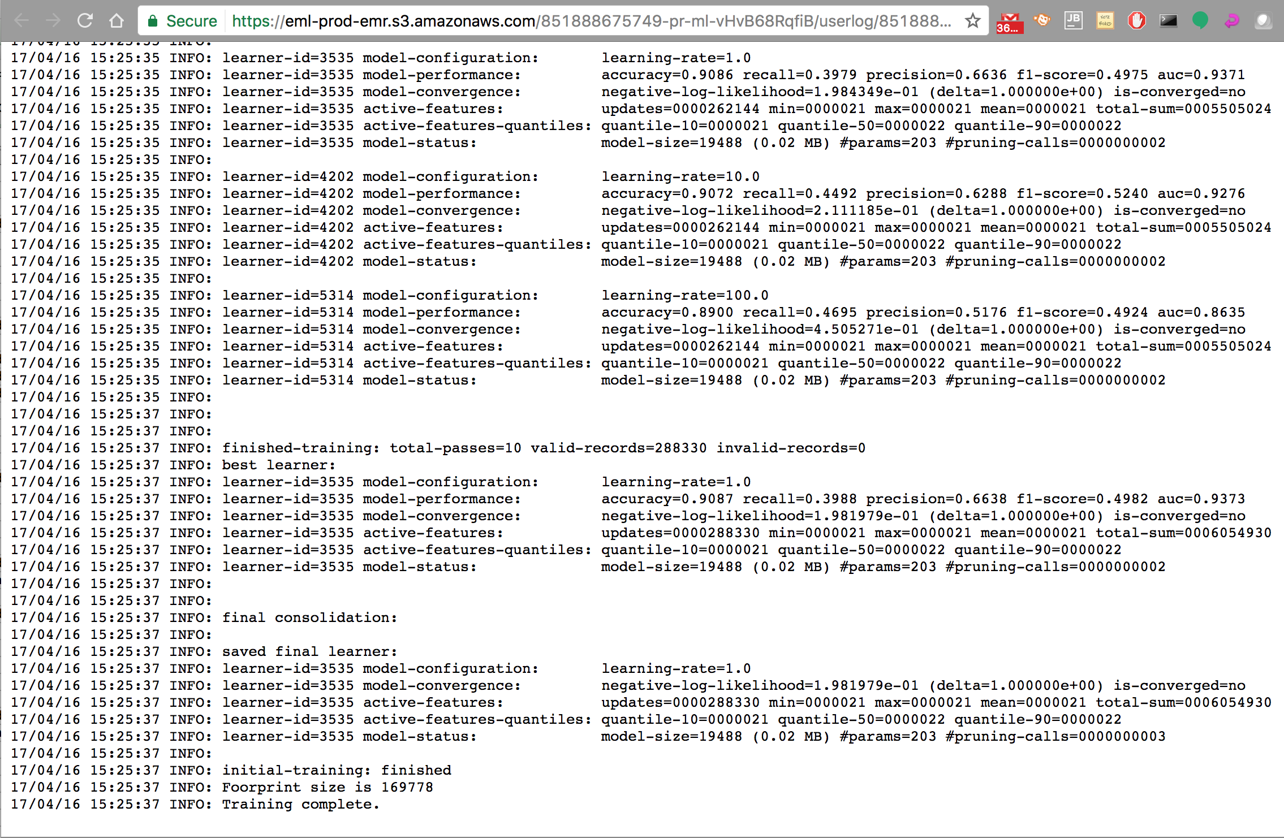Viewport: 1284px width, 838px height.
Task: Reload the log page
Action: [x=85, y=21]
